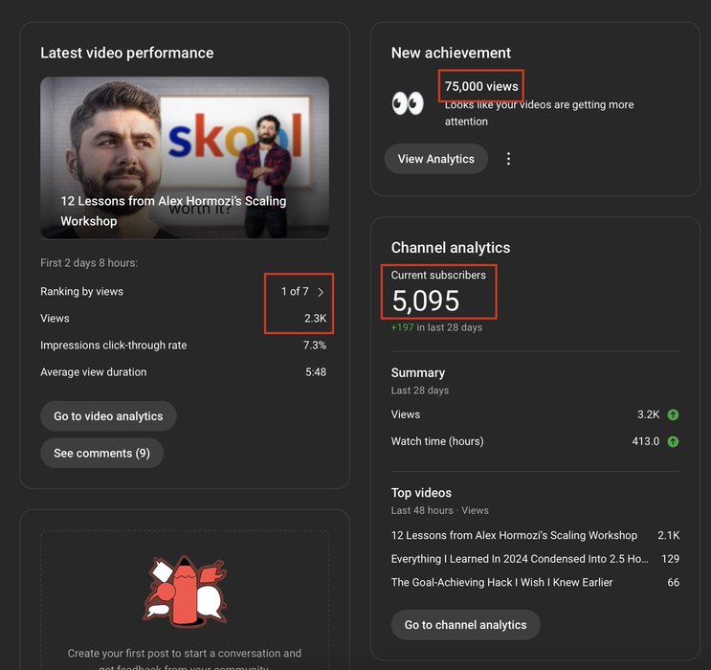Viewport: 711px width, 670px height.
Task: Click Go to channel analytics button
Action: (x=465, y=625)
